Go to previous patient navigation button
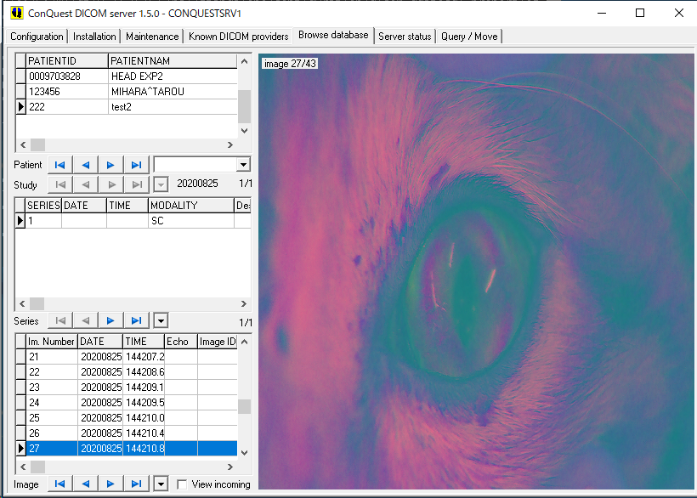The height and width of the screenshot is (498, 697). pyautogui.click(x=86, y=165)
